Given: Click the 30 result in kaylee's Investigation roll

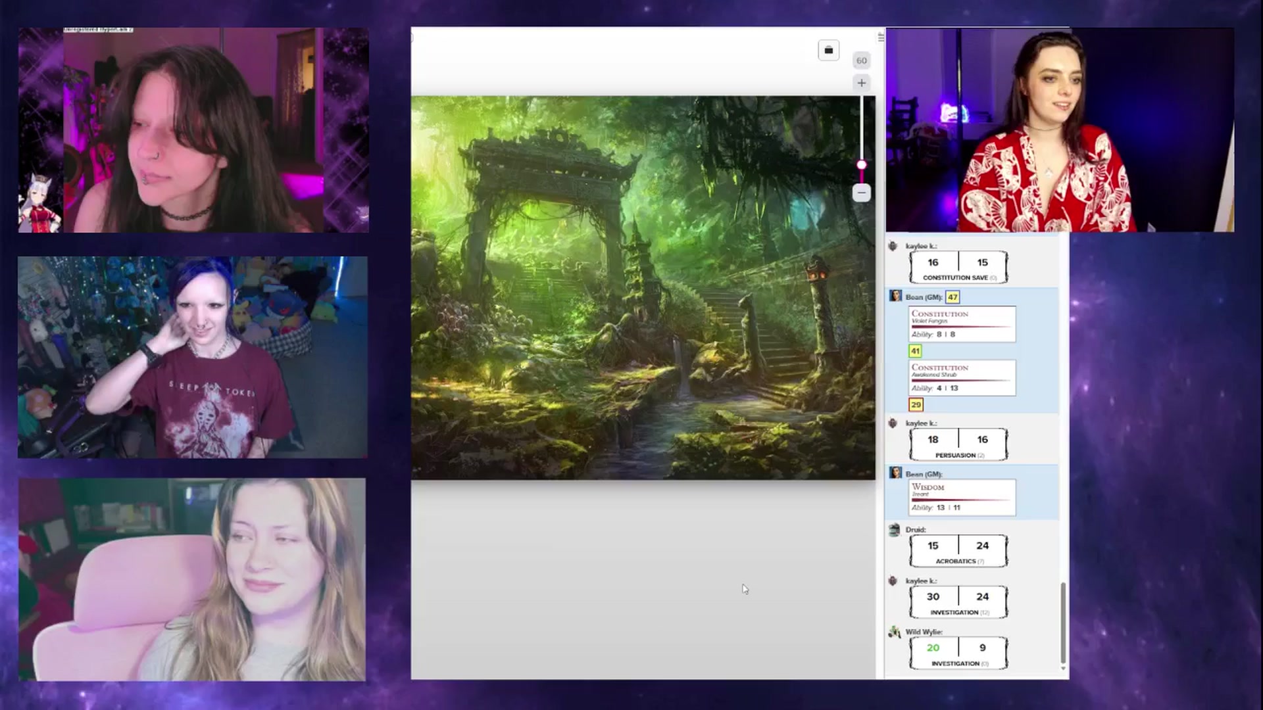Looking at the screenshot, I should pyautogui.click(x=933, y=597).
